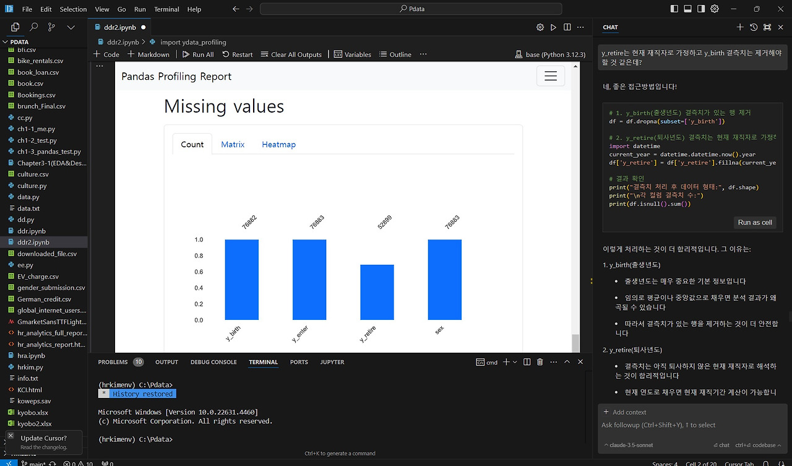Read the changelog link in notification
This screenshot has width=792, height=466.
pos(43,447)
